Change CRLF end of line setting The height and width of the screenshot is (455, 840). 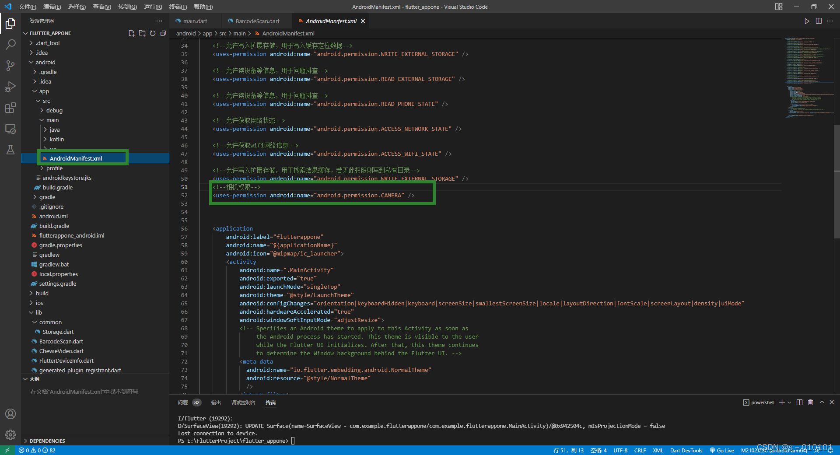point(640,450)
